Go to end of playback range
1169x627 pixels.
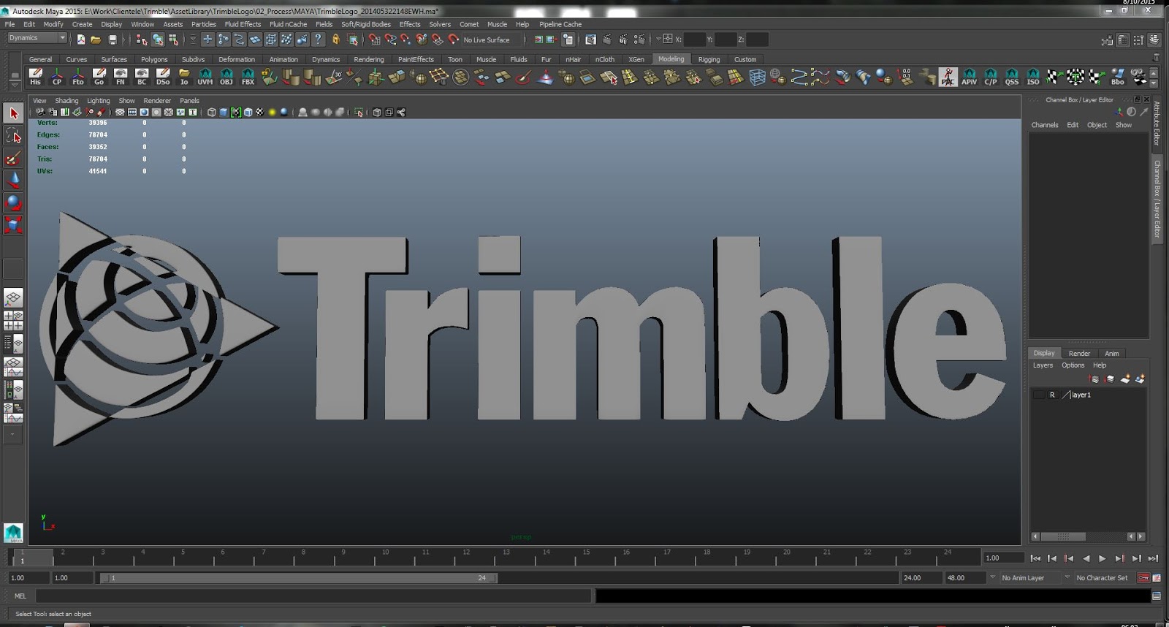tap(1153, 558)
